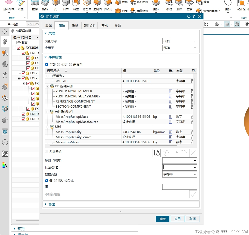This screenshot has height=235, width=249.
Task: Select the 替换 (Replace face) tool
Action: 189,5
